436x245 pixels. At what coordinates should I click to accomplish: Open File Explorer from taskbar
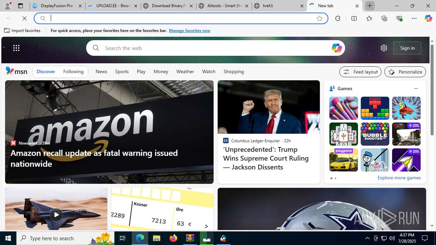click(157, 238)
